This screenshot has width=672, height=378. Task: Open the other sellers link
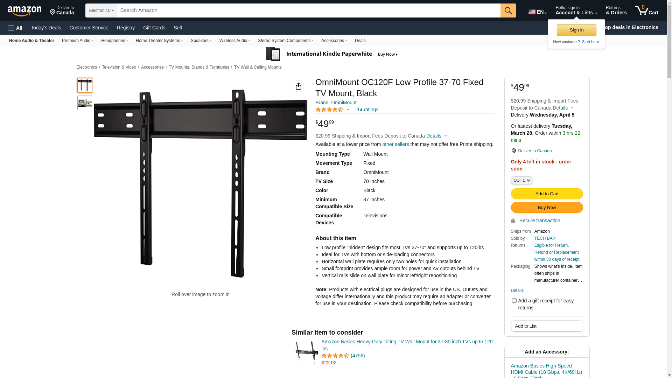395,144
